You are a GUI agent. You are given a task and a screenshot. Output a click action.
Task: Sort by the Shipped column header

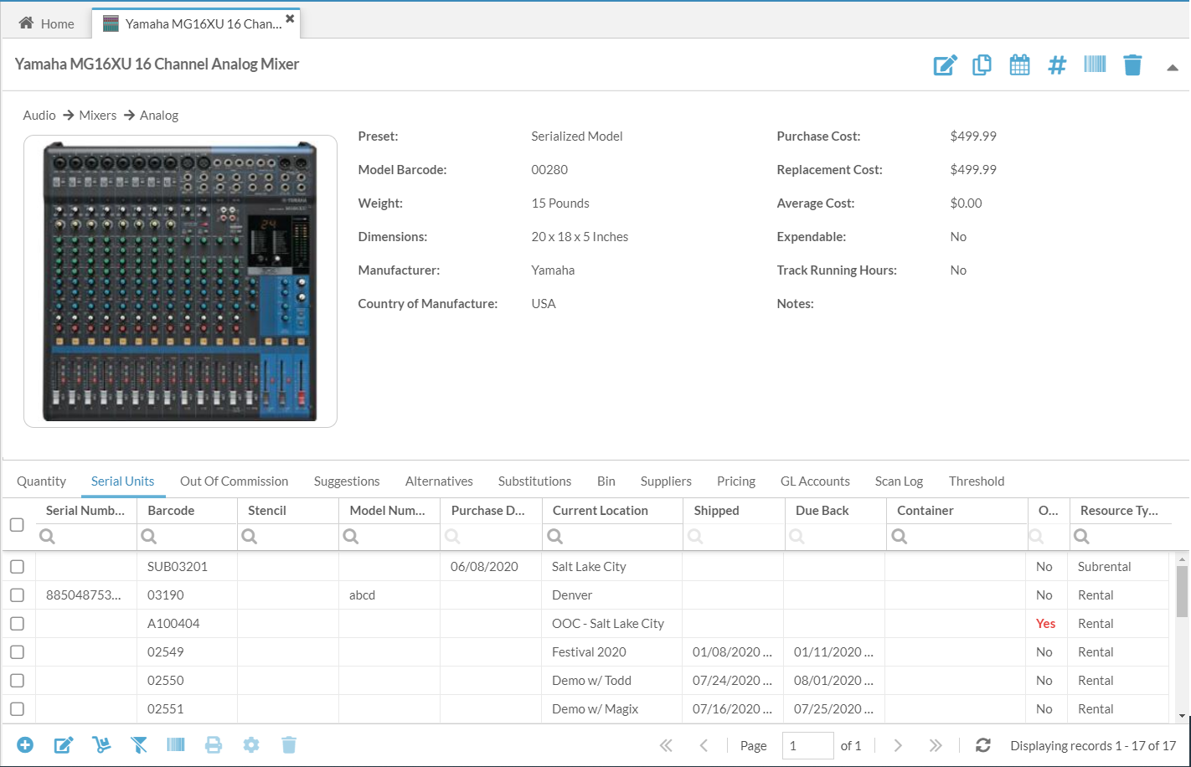point(716,511)
